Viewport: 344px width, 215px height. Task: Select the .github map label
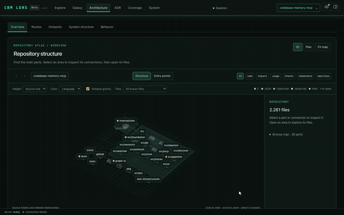[100, 154]
